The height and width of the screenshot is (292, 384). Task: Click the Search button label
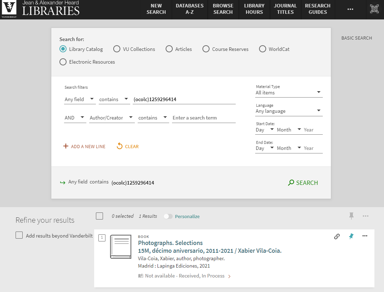[x=307, y=183]
